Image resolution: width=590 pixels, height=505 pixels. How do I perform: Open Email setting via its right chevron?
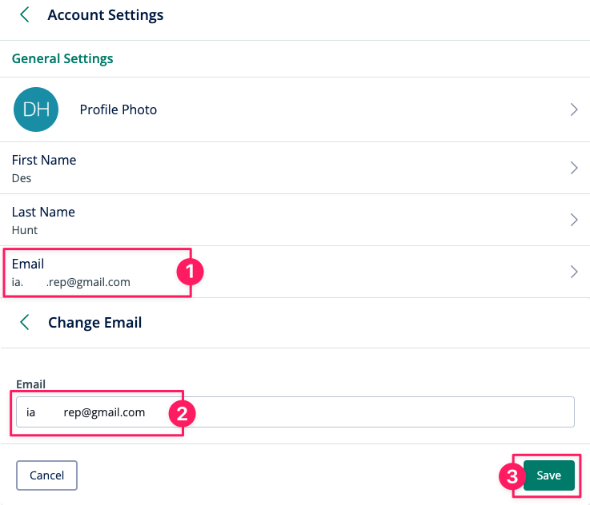pyautogui.click(x=574, y=272)
